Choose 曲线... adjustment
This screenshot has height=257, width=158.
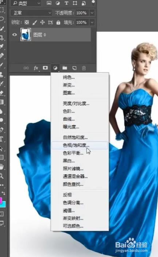click(x=80, y=119)
